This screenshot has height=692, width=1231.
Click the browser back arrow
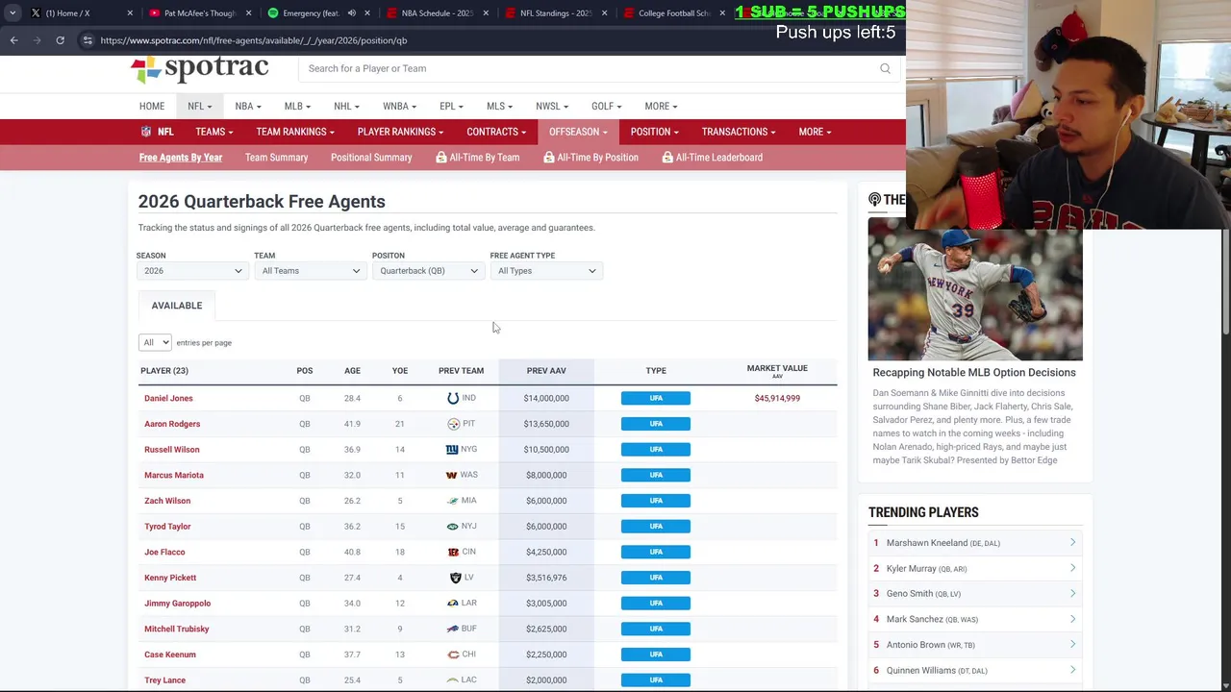tap(13, 40)
